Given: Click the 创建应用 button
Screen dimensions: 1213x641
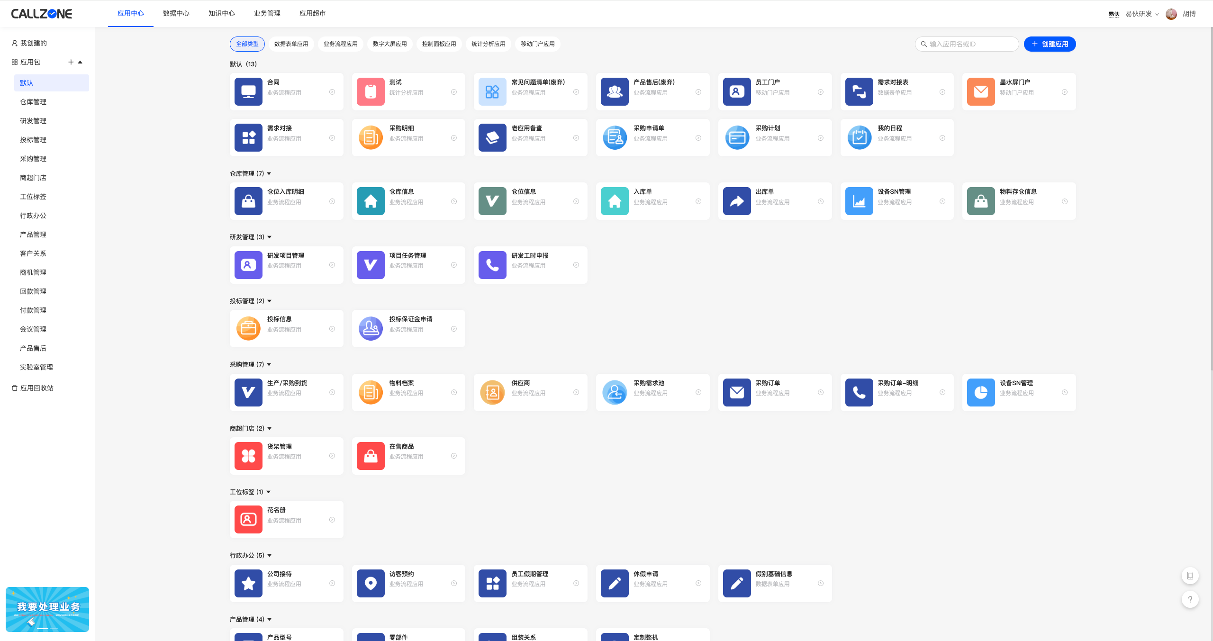Looking at the screenshot, I should 1050,44.
